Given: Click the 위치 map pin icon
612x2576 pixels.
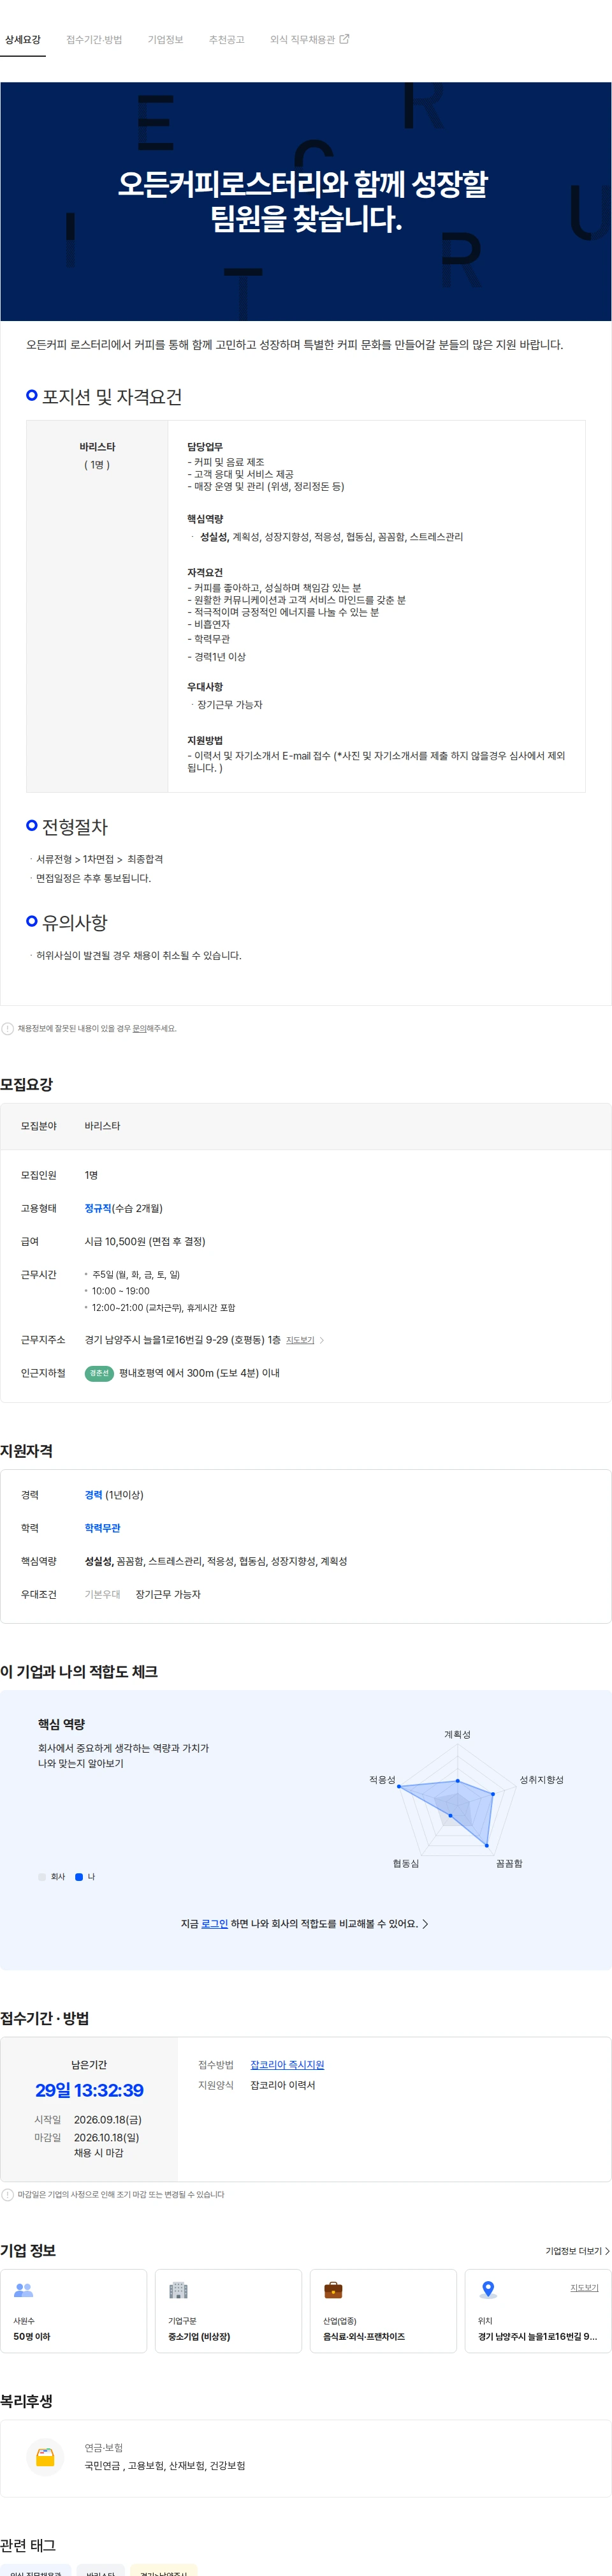Looking at the screenshot, I should tap(488, 2290).
